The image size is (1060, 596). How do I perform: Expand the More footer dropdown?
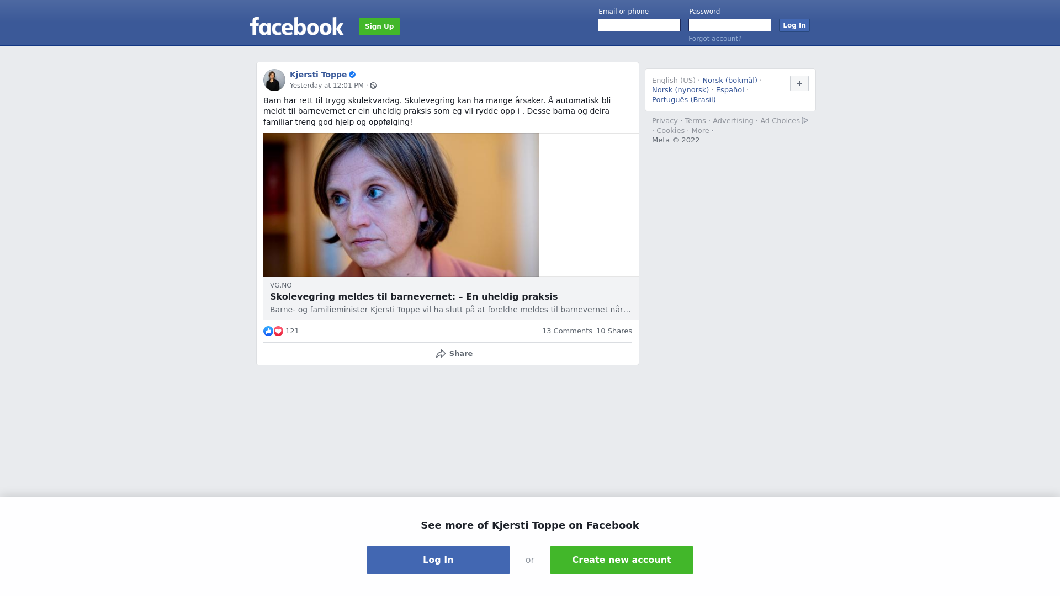click(x=702, y=131)
